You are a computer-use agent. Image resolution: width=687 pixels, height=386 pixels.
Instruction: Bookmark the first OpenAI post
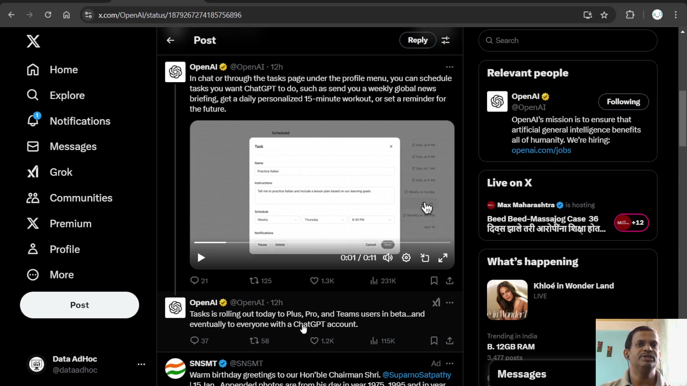434,281
